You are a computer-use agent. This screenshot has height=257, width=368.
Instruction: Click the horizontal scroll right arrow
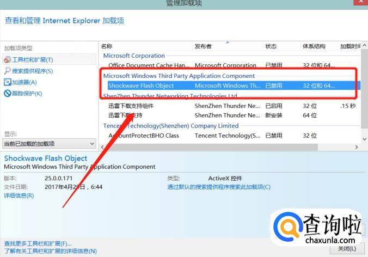[x=357, y=147]
